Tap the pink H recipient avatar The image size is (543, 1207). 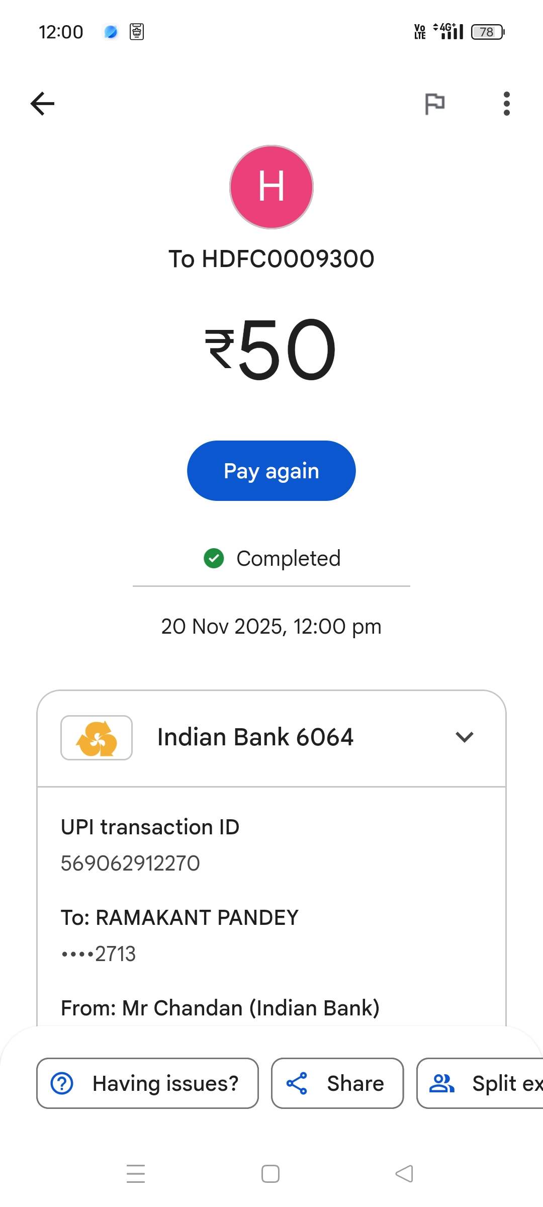(271, 187)
